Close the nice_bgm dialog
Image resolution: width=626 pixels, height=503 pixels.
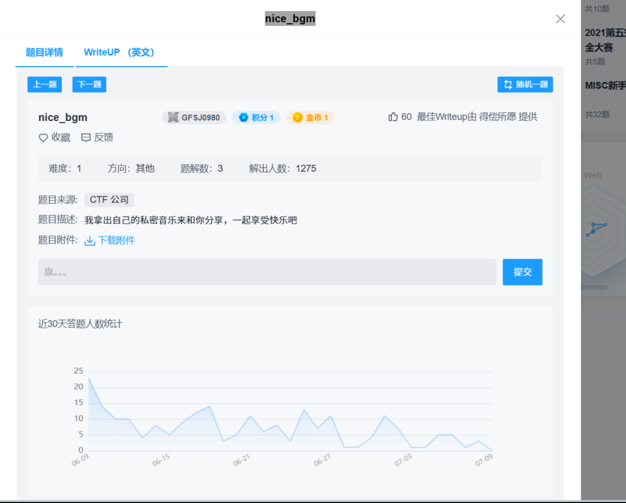560,19
